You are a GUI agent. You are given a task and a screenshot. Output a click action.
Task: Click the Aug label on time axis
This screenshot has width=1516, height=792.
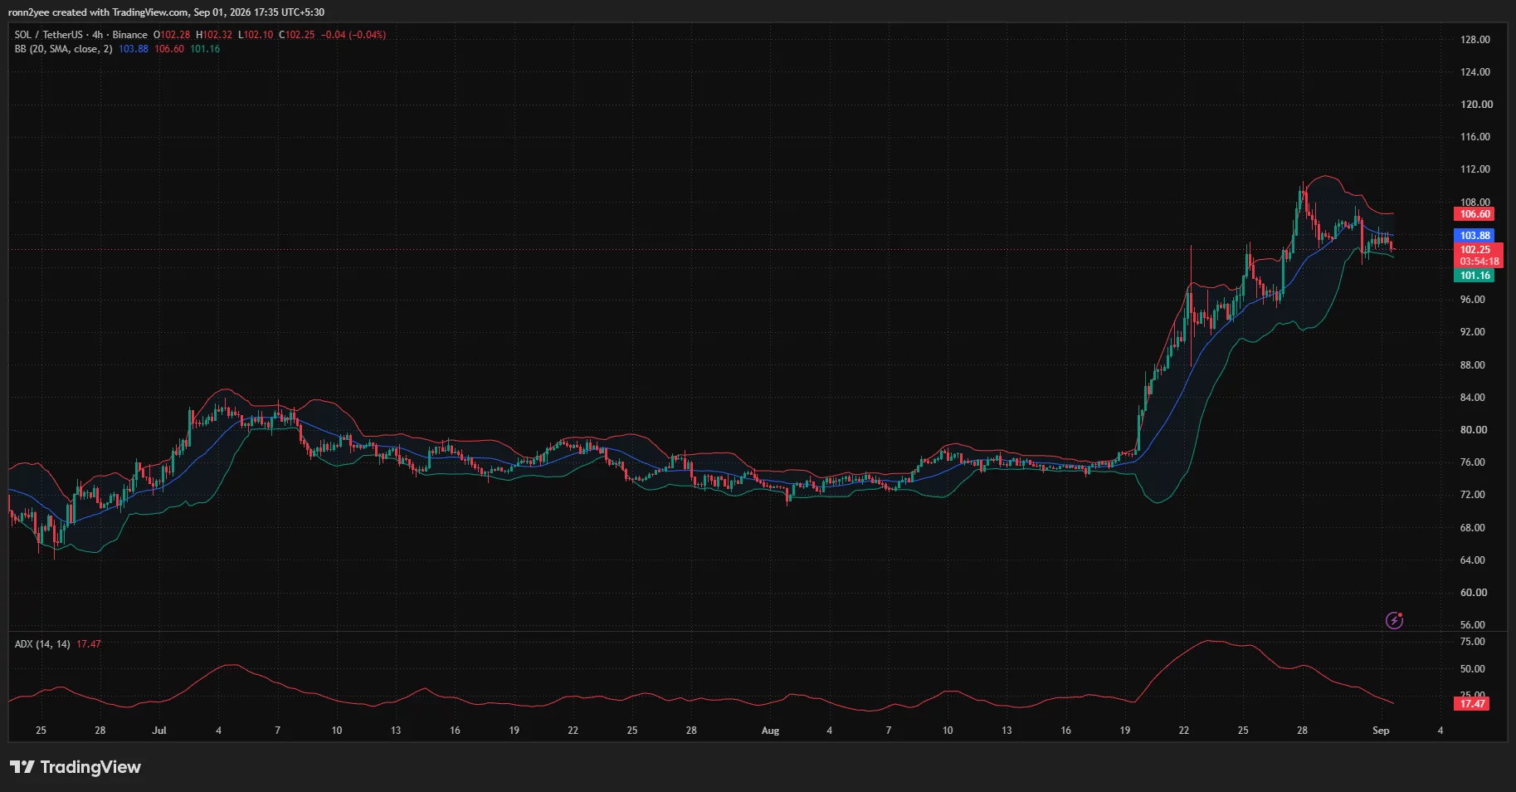[x=770, y=731]
